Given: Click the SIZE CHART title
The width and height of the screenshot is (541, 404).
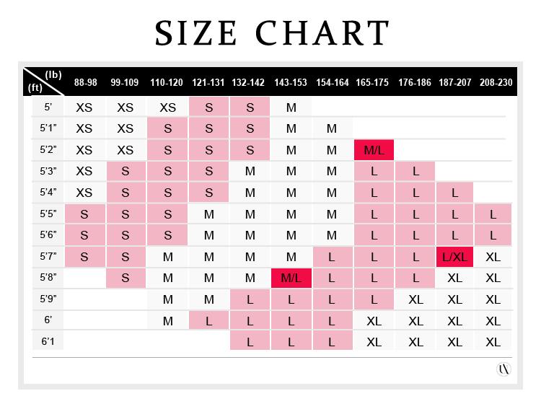Looking at the screenshot, I should 270,32.
